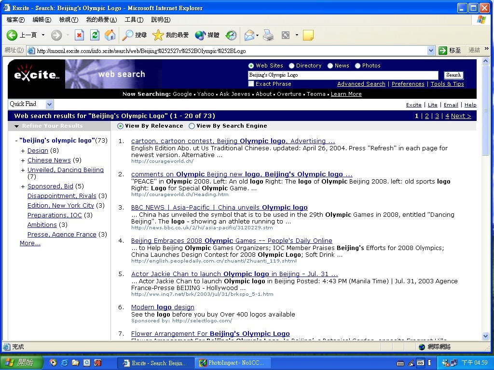Image resolution: width=494 pixels, height=370 pixels.
Task: Select the Photos radio button
Action: [357, 66]
